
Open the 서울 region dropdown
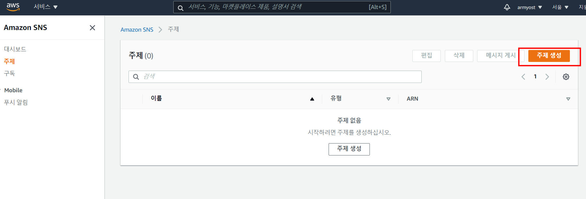[x=560, y=7]
